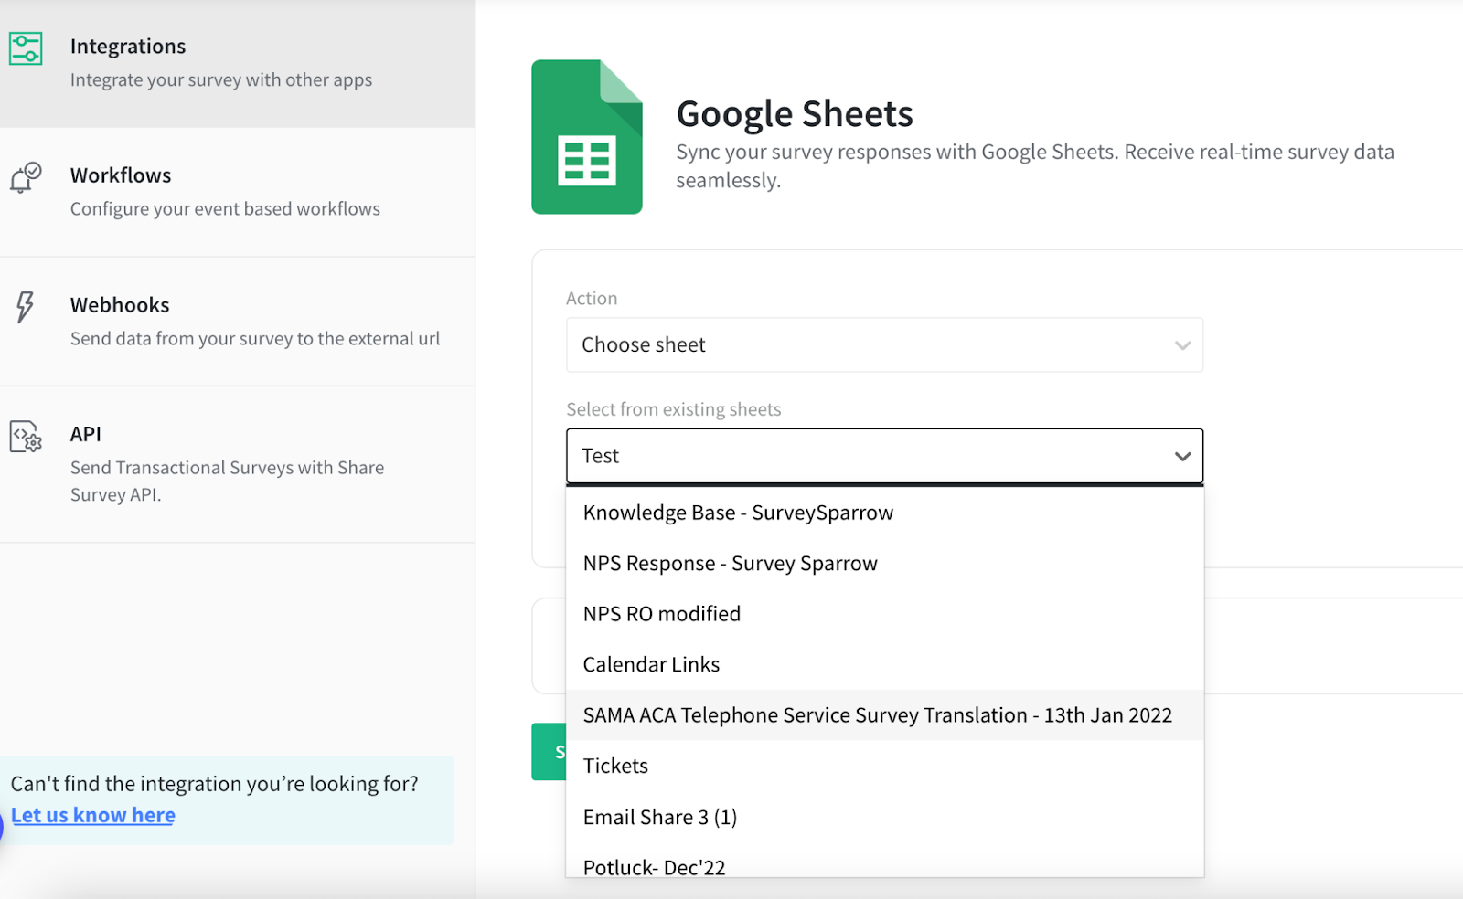Choose the 'Calendar Links' option
This screenshot has height=899, width=1463.
(x=884, y=664)
